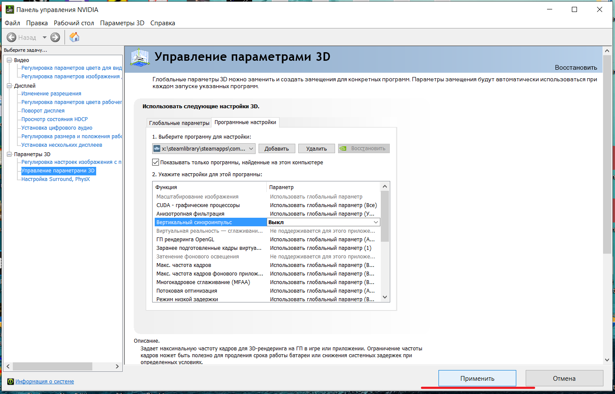Click the Удалить button

(316, 149)
